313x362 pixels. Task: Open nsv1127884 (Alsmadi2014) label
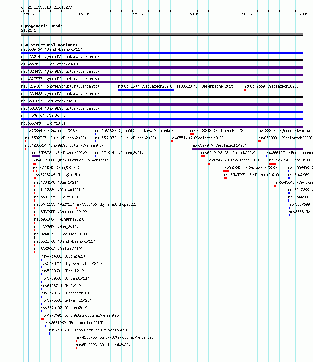click(59, 190)
